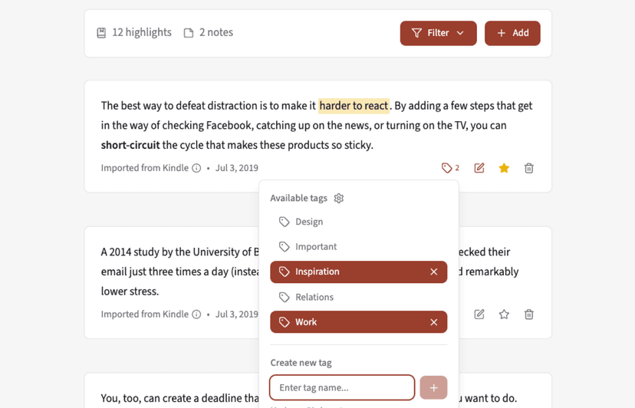Select the Important tag
Screen dimensions: 635x408
click(x=358, y=247)
